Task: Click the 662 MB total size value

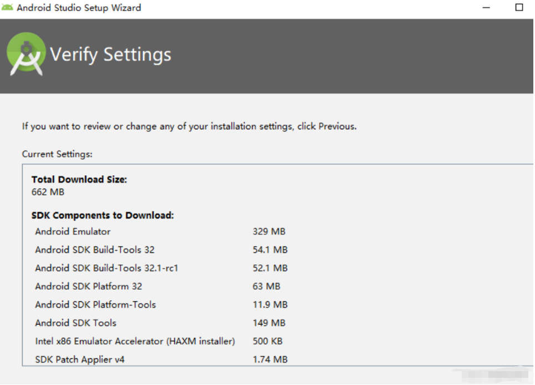Action: tap(48, 192)
